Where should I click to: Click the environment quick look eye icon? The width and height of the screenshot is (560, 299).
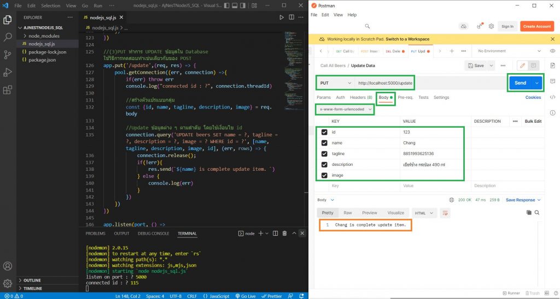point(552,51)
